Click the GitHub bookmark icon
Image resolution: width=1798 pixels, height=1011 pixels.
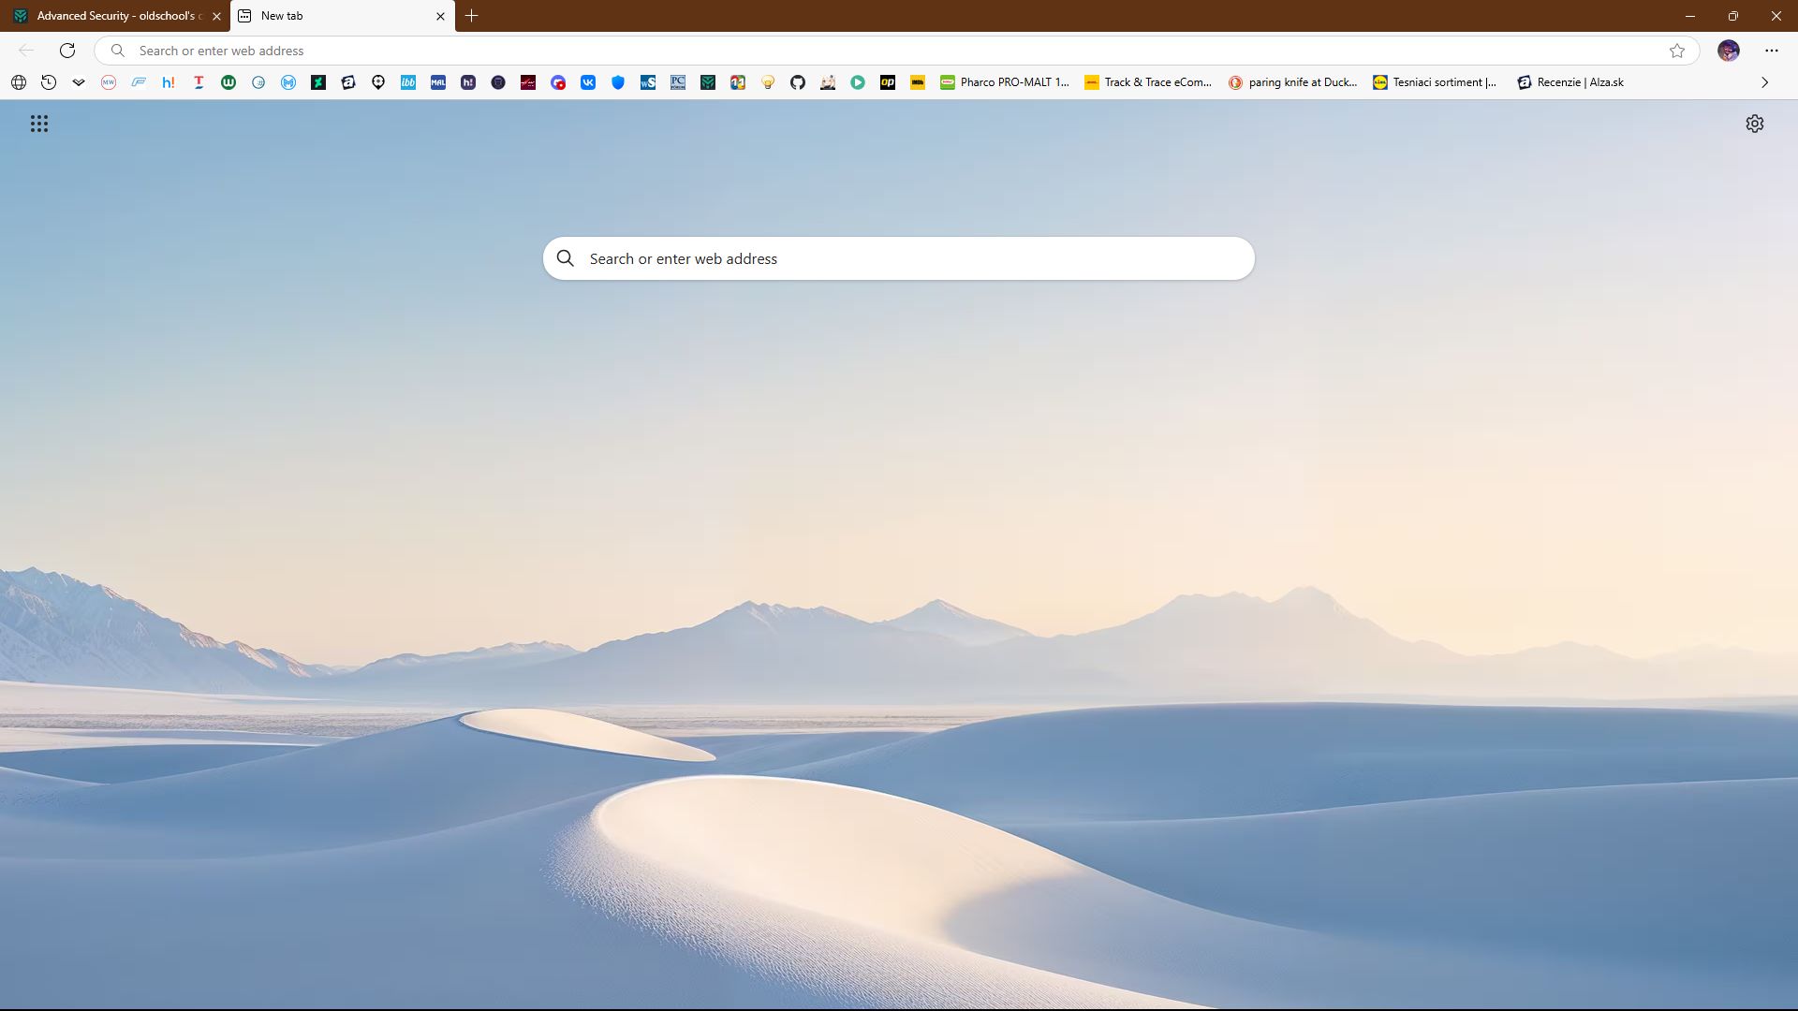pos(798,82)
